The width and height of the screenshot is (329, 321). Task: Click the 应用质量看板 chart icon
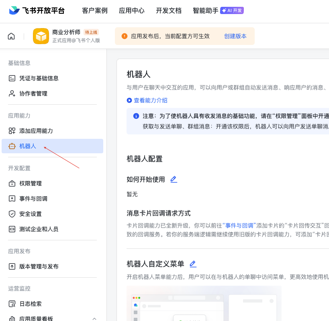click(x=12, y=319)
